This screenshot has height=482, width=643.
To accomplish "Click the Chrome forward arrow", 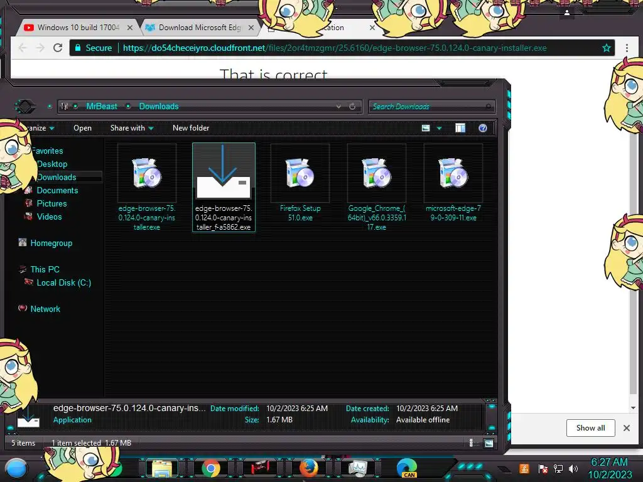I will 40,48.
